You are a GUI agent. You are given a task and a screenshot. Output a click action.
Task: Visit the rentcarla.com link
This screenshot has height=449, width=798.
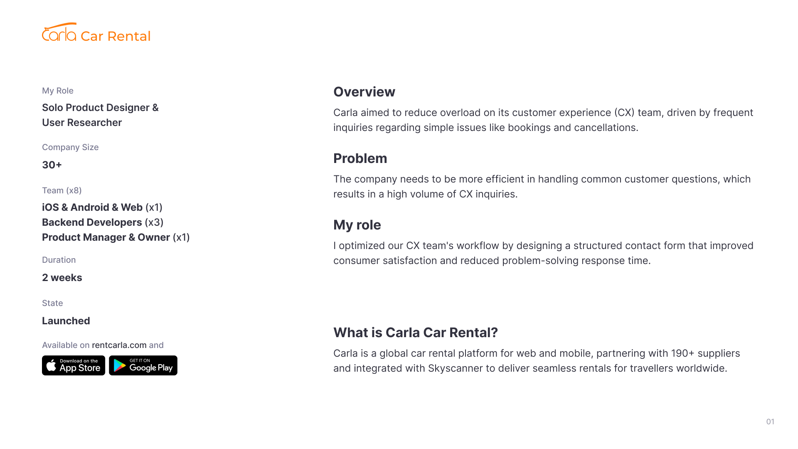(119, 345)
